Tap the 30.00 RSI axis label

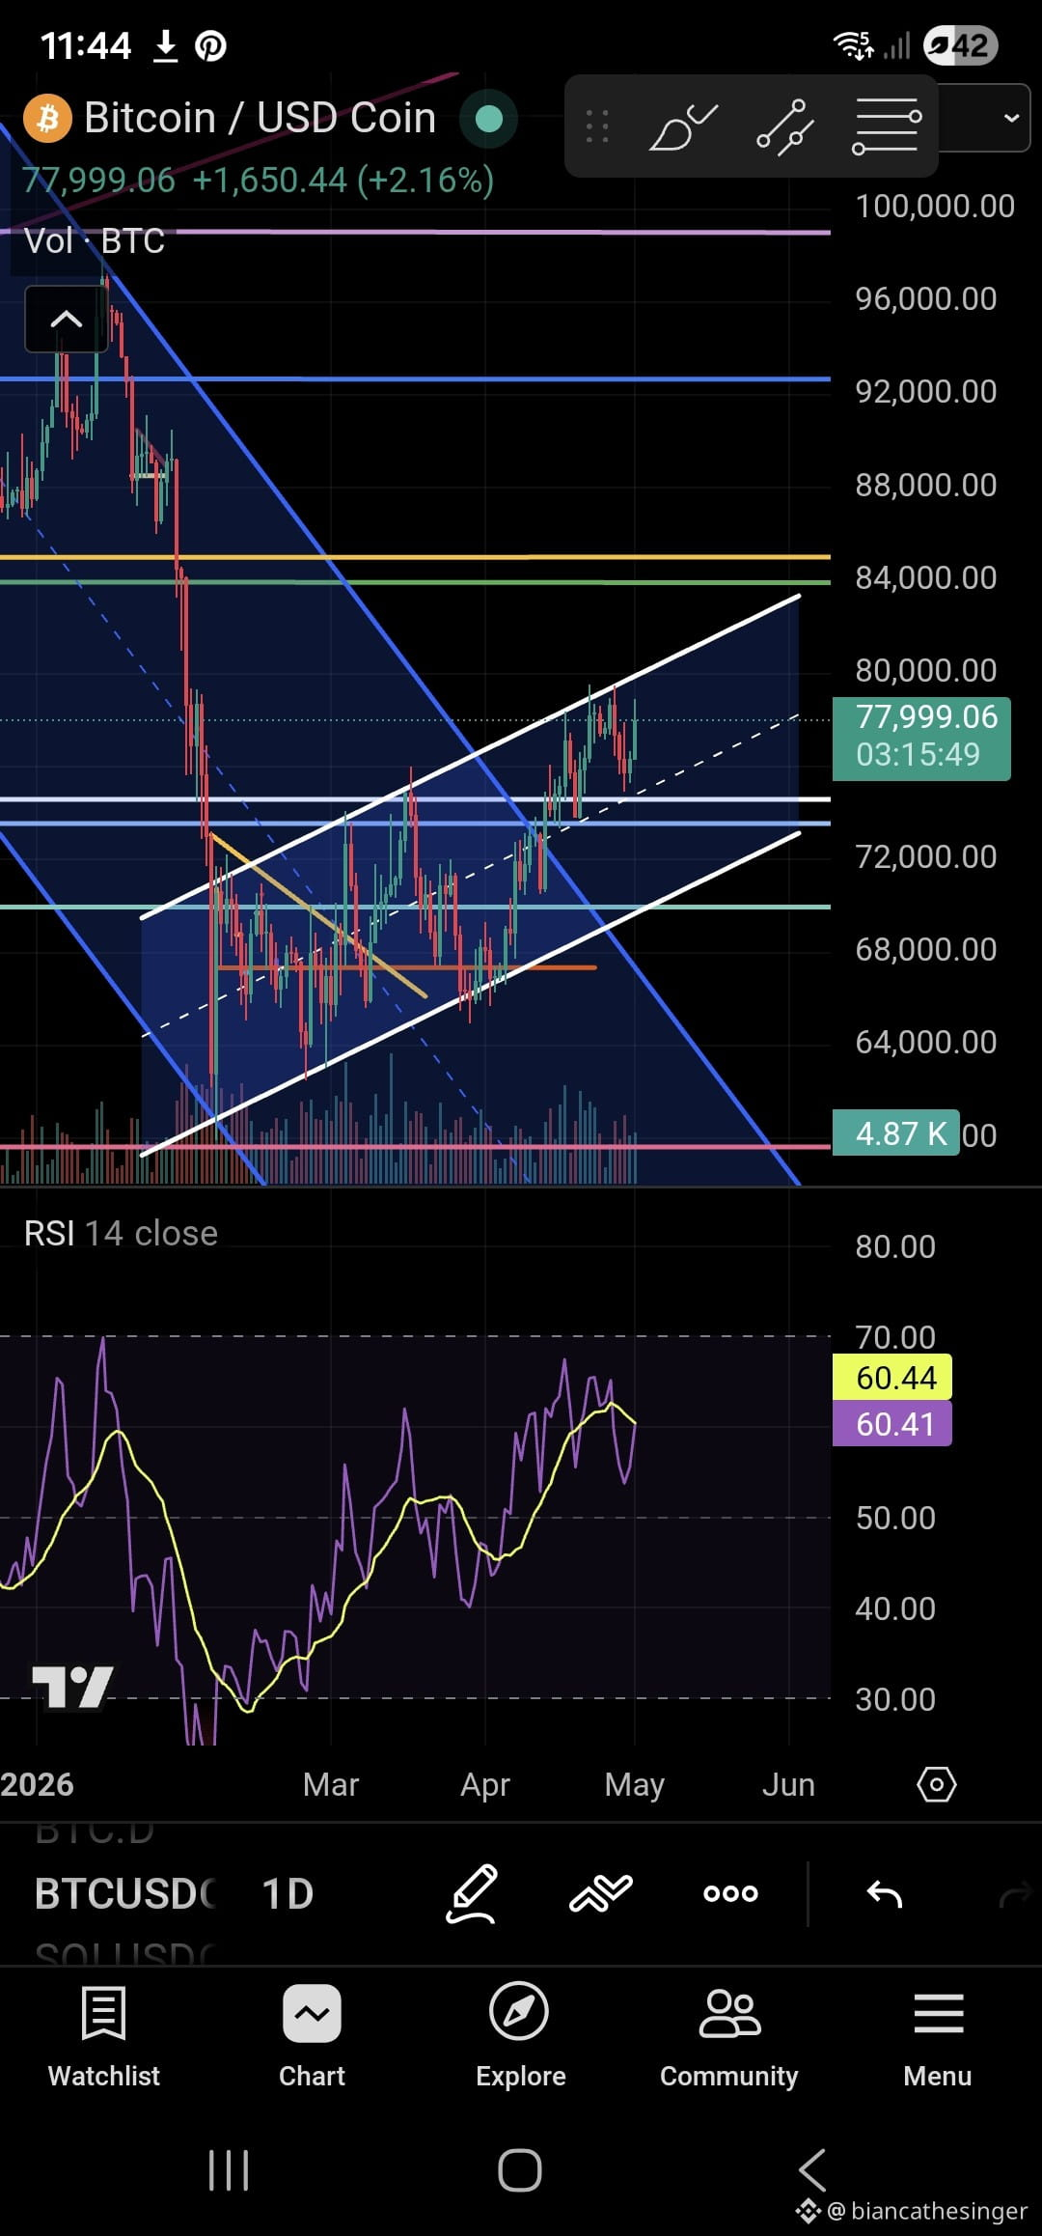(x=895, y=1699)
